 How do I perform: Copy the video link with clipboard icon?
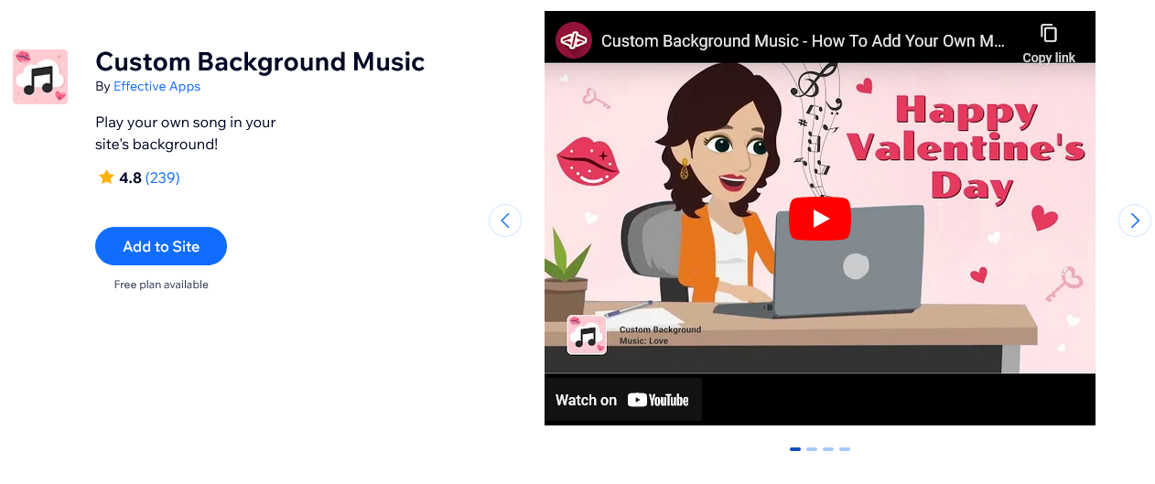(x=1049, y=43)
